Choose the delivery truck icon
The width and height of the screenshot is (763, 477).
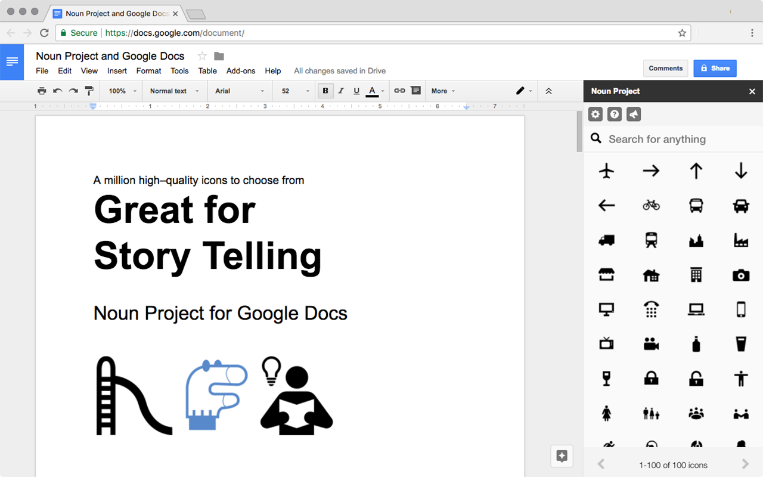606,240
